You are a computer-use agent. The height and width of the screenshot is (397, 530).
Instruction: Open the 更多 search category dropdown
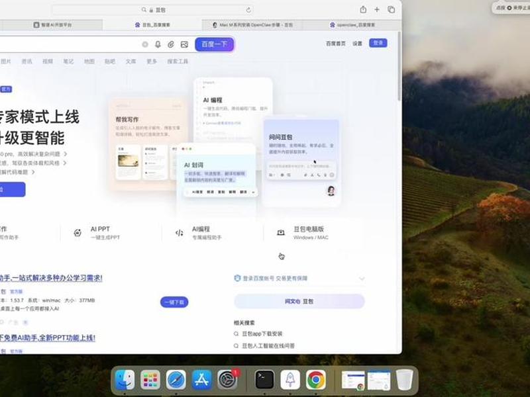152,61
